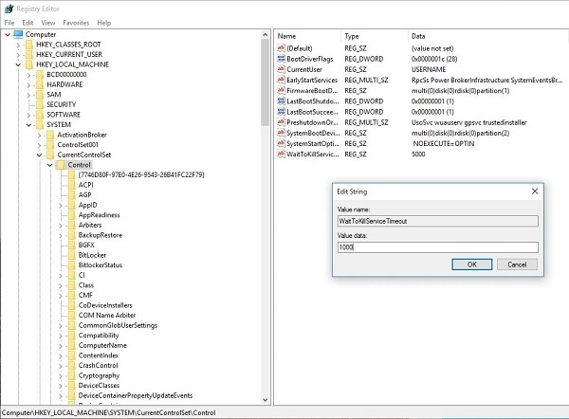Click the Value data input field

click(437, 246)
